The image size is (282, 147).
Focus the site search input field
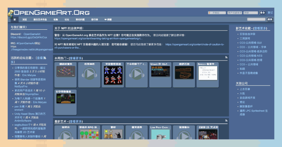256,19
